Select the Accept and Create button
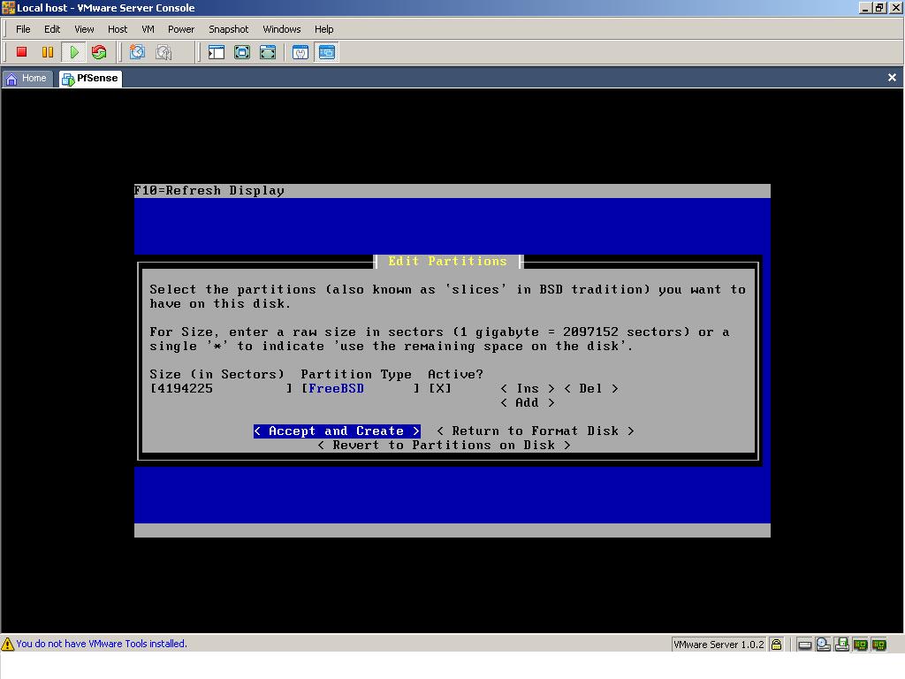The width and height of the screenshot is (905, 679). tap(337, 431)
